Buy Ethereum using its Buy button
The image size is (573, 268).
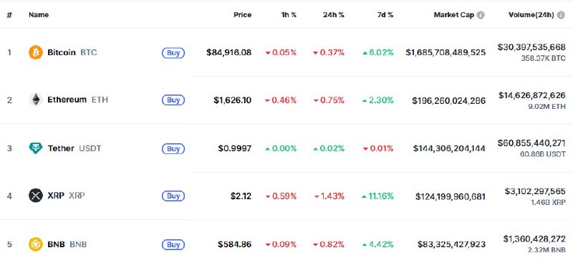coord(173,100)
